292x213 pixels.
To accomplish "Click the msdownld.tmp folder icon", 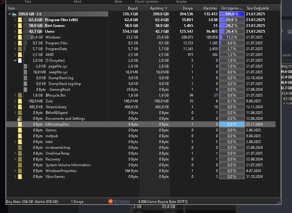I will 20,148.
